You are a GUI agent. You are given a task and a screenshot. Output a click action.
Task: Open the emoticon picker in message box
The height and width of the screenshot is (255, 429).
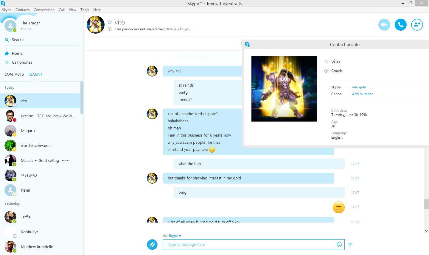(x=339, y=245)
